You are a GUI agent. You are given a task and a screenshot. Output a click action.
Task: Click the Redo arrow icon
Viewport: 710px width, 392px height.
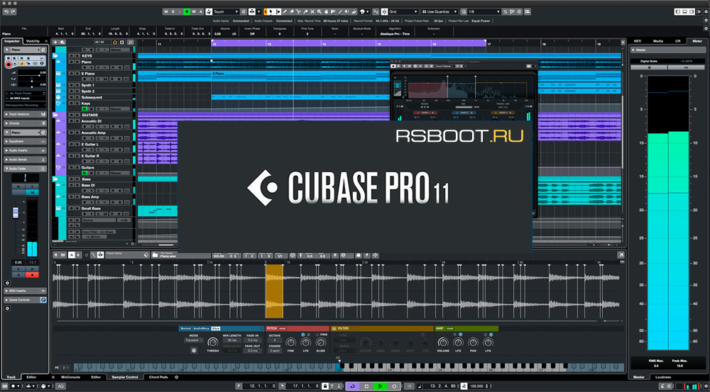coord(13,12)
